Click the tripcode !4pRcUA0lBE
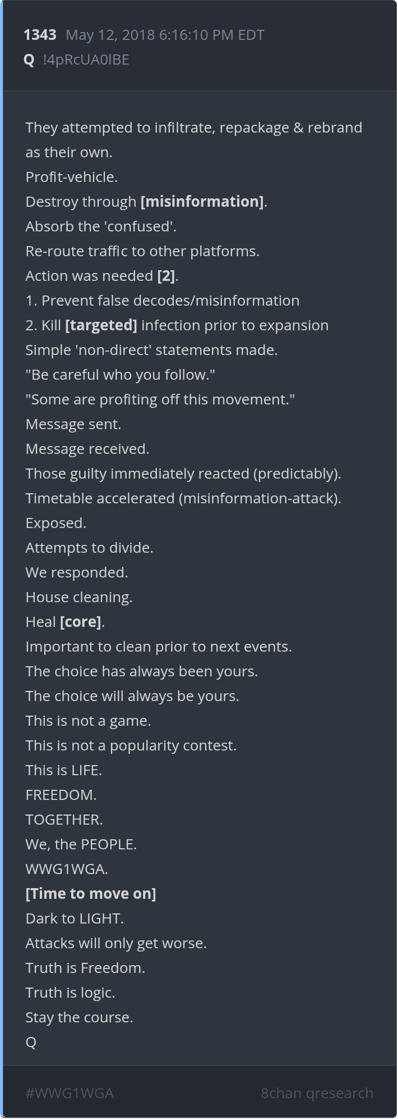 (x=86, y=60)
